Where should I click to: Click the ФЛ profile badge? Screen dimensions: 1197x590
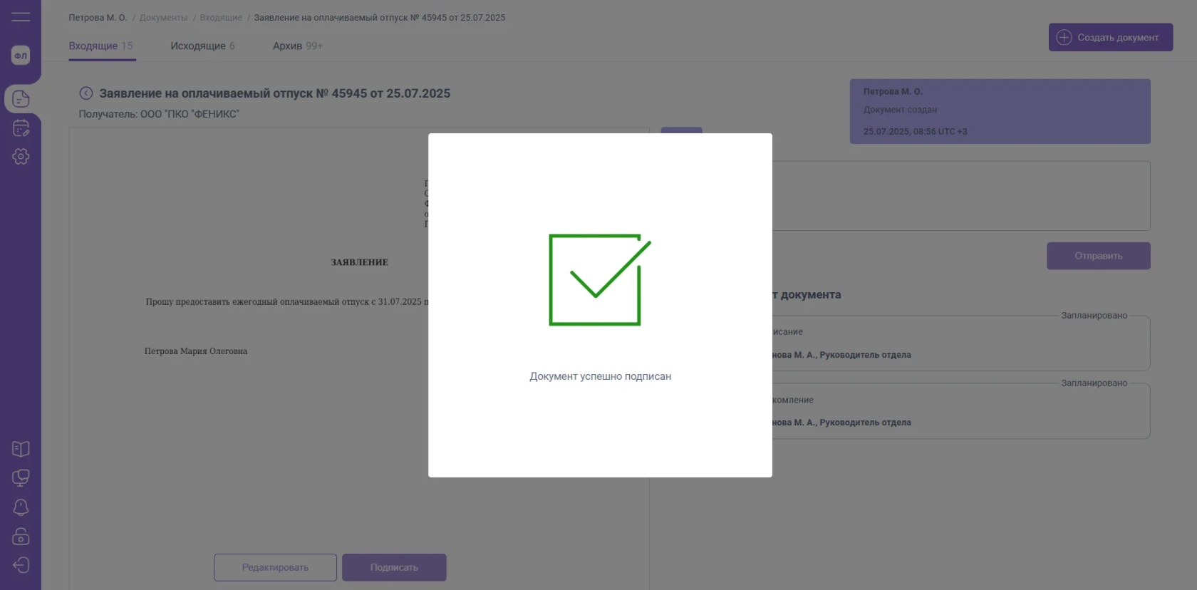[x=21, y=56]
